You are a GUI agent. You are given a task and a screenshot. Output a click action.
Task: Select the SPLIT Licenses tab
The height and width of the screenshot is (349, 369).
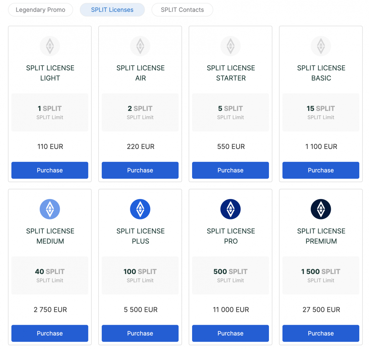click(x=112, y=10)
